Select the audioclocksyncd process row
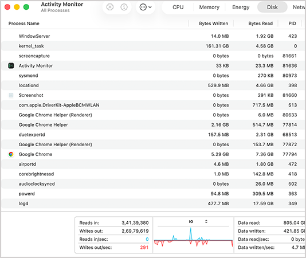 tap(153, 184)
